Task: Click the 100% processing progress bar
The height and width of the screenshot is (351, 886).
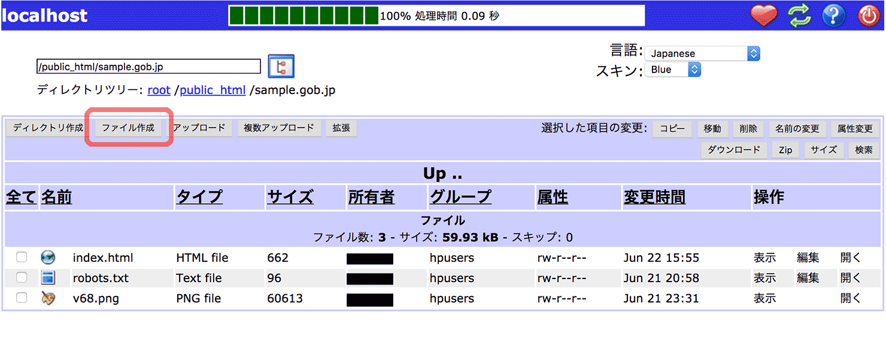Action: point(436,16)
